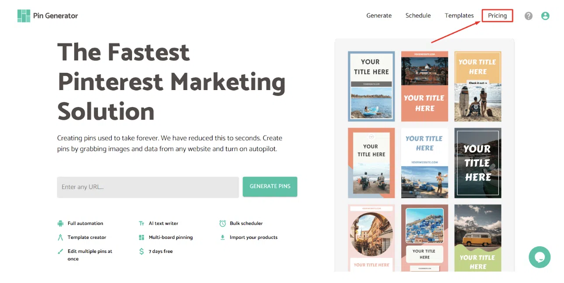Open the help question mark icon
This screenshot has width=564, height=283.
tap(528, 16)
